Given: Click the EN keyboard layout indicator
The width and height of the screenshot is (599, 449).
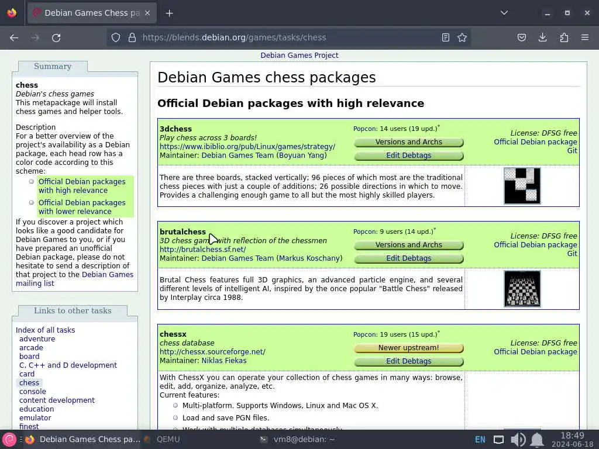Looking at the screenshot, I should [480, 440].
